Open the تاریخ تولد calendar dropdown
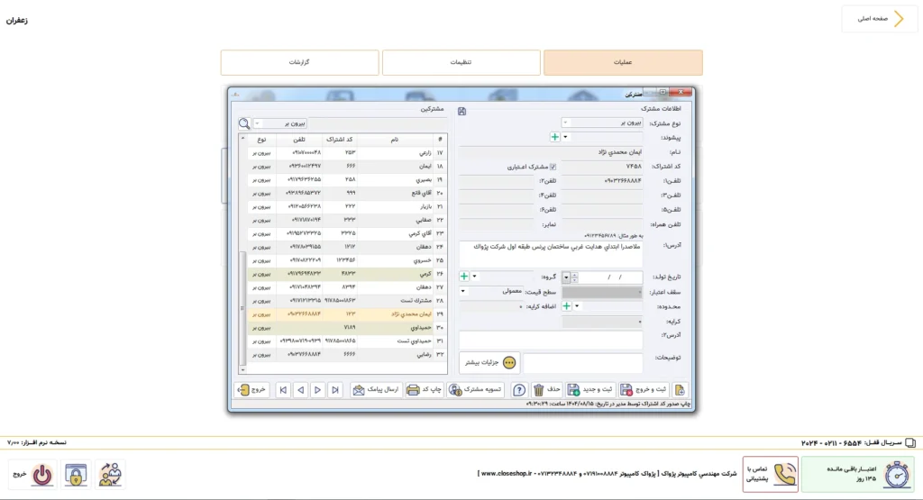923x500 pixels. tap(566, 277)
